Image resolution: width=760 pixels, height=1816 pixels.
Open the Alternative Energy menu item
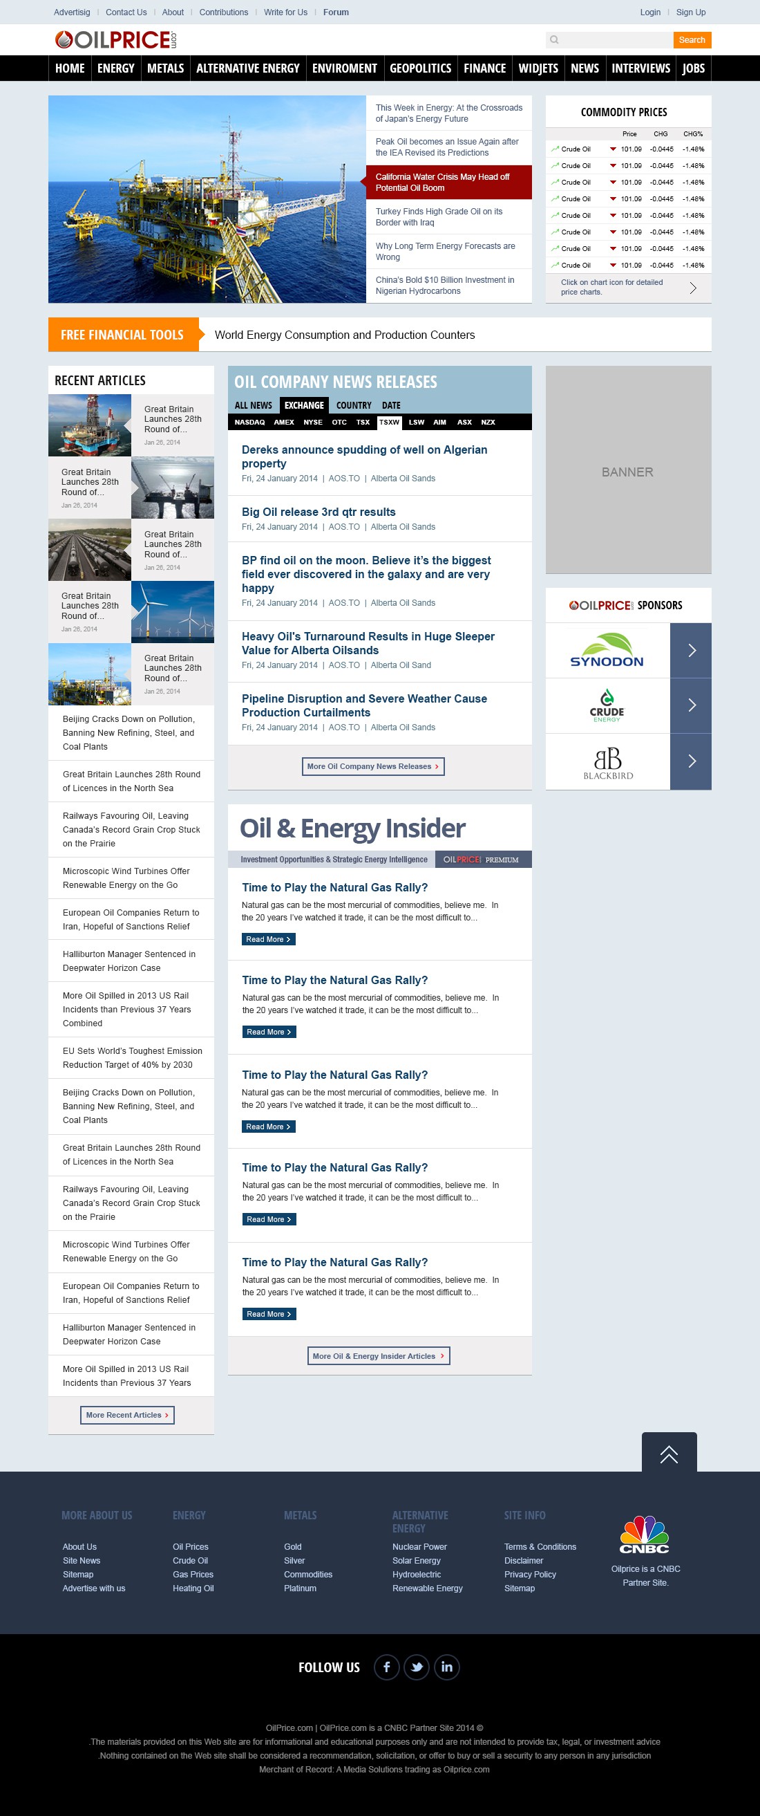point(247,68)
